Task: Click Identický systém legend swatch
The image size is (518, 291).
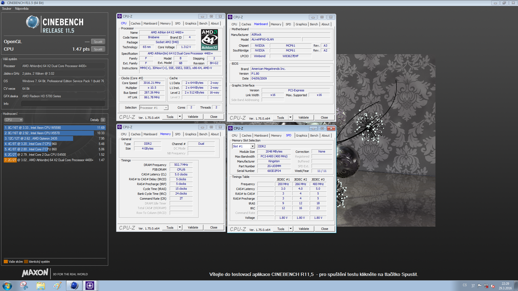Action: coord(26,262)
